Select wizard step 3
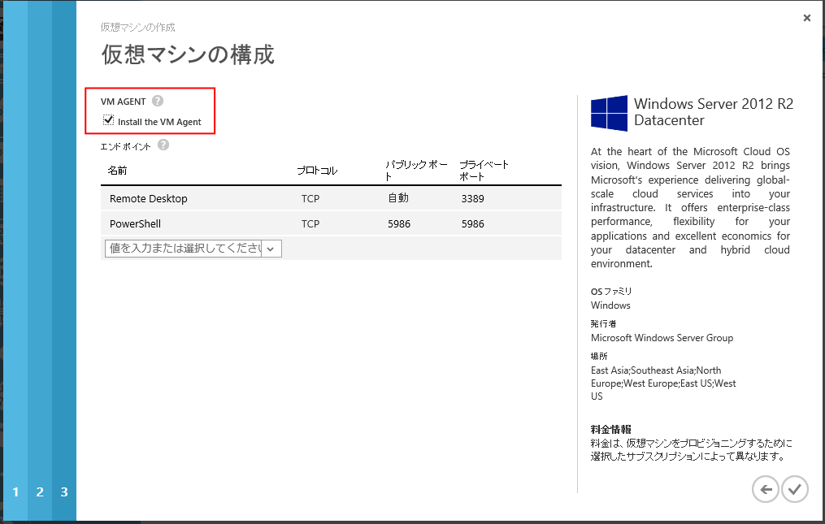 click(64, 492)
